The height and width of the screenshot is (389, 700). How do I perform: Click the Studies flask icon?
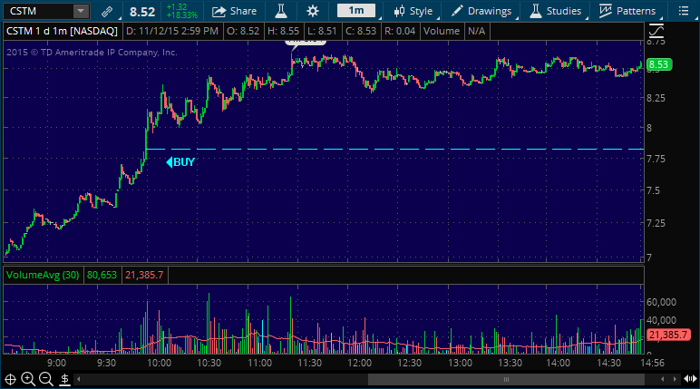pos(535,11)
